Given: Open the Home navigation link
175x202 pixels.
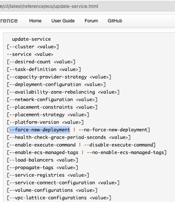Looking at the screenshot, I should tap(35, 21).
